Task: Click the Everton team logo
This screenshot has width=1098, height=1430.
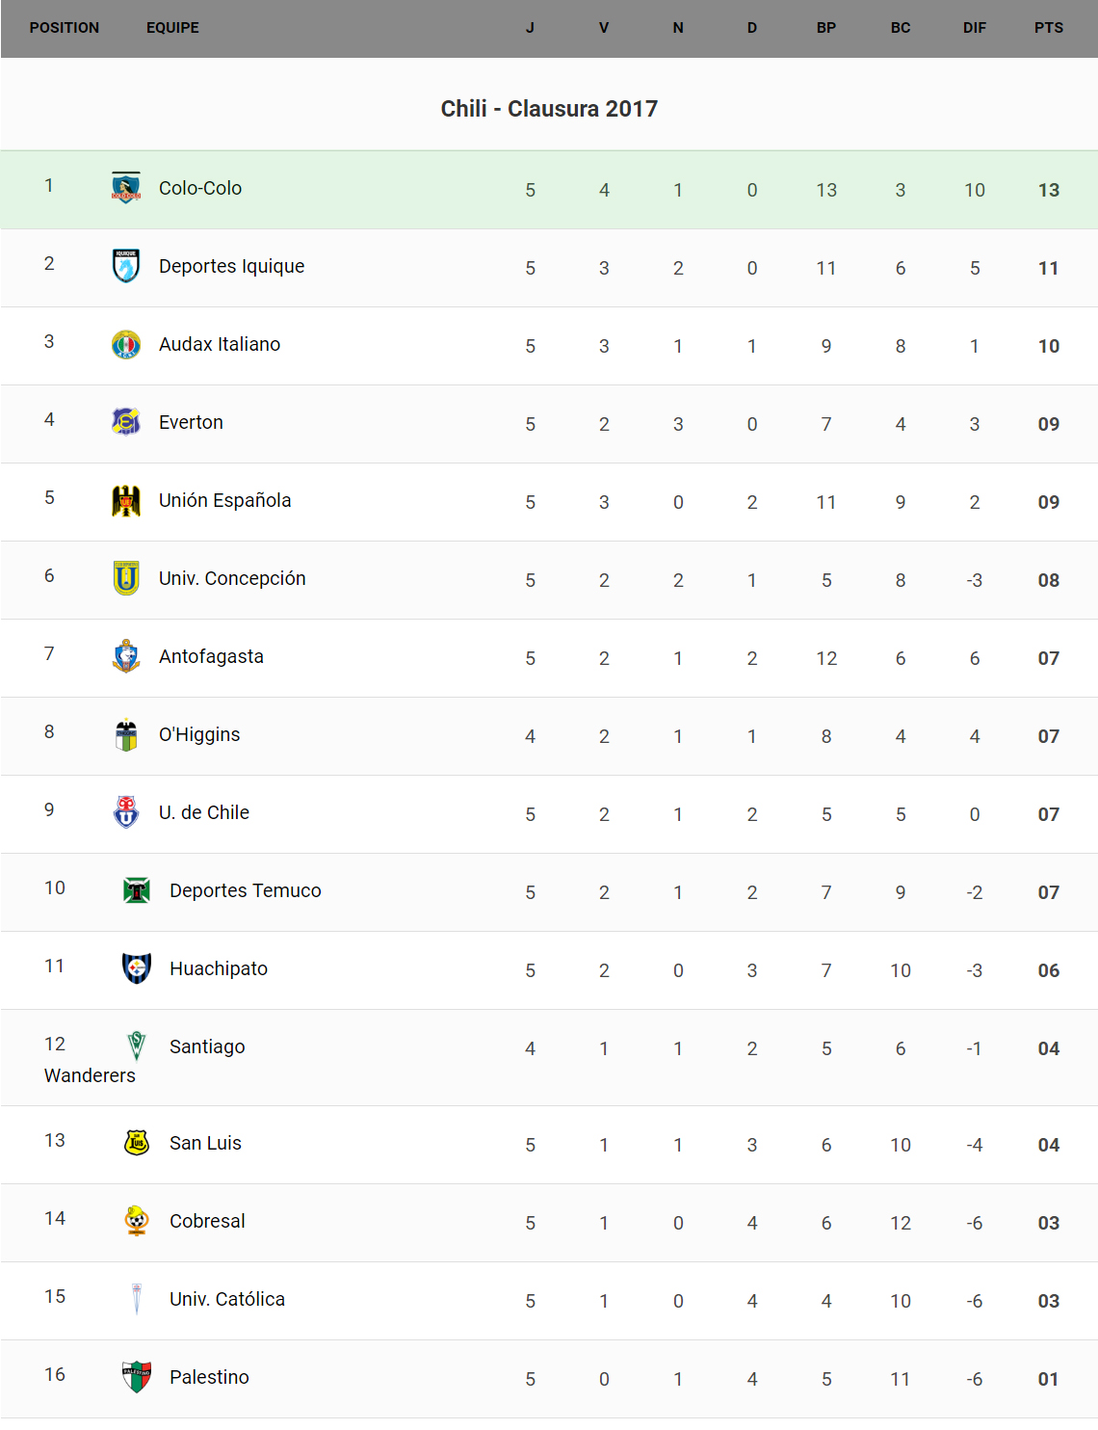Action: tap(126, 422)
